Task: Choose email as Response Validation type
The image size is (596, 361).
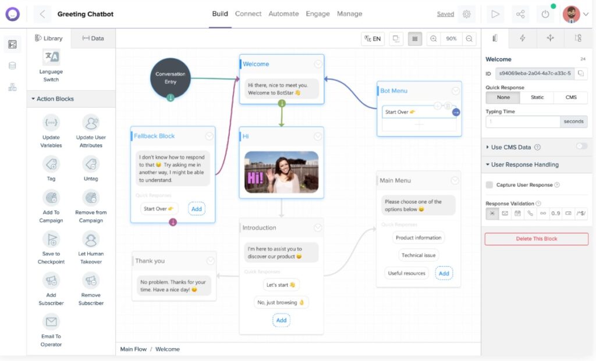Action: pyautogui.click(x=504, y=213)
